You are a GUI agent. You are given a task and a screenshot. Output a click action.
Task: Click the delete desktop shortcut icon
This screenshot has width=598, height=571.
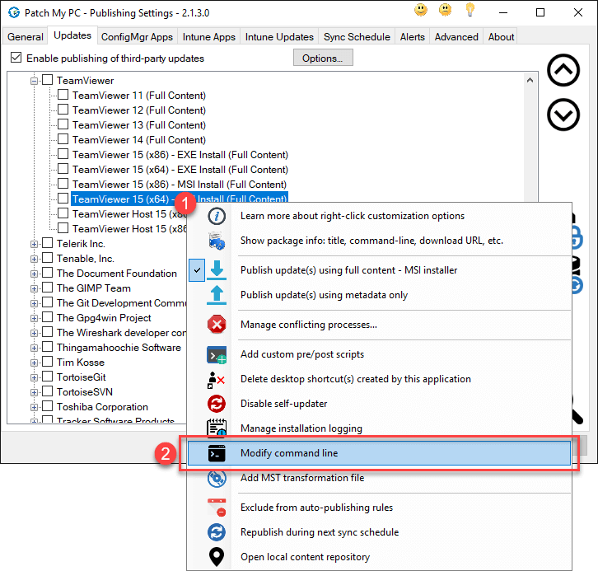[x=217, y=379]
